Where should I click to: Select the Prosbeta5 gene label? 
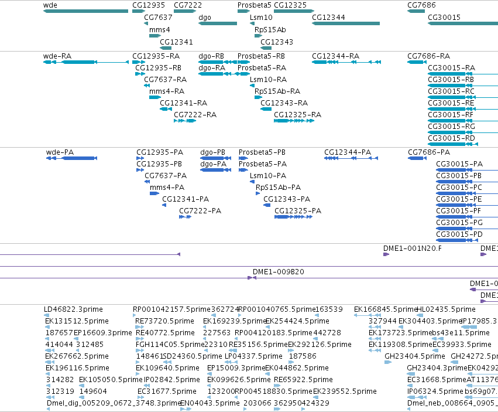pos(255,5)
